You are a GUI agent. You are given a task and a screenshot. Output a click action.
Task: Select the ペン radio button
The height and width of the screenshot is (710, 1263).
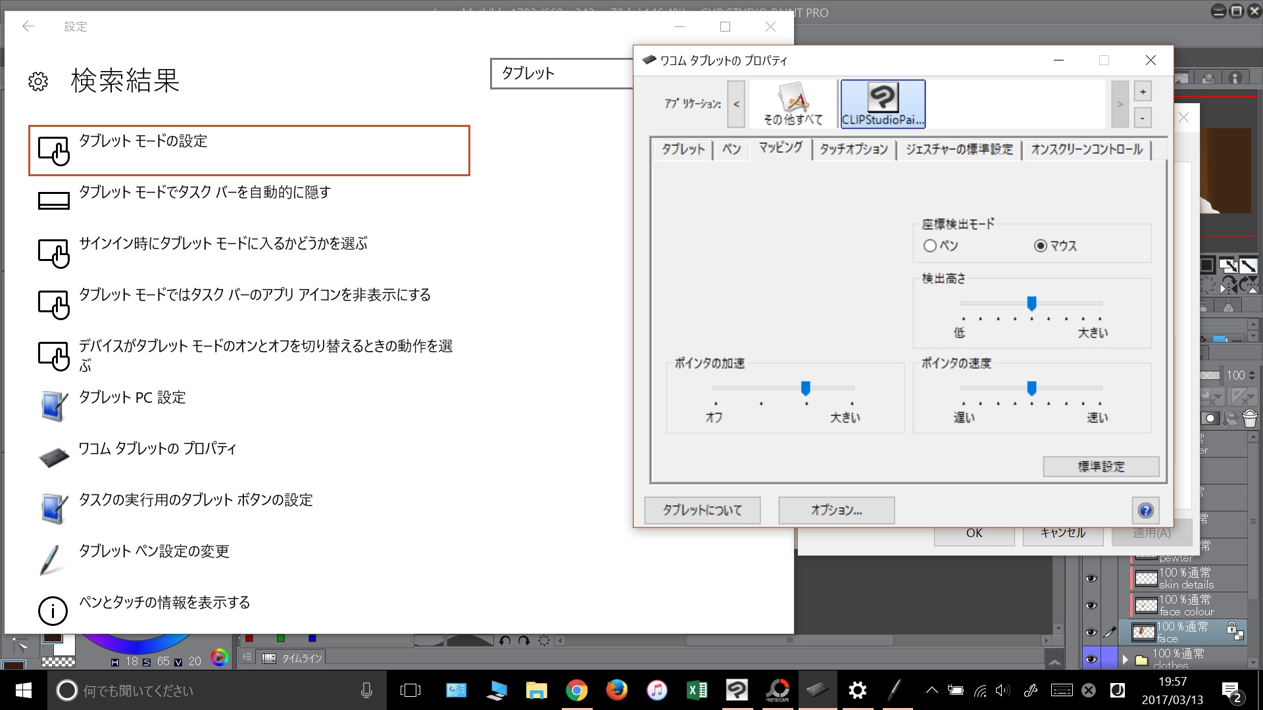point(929,246)
